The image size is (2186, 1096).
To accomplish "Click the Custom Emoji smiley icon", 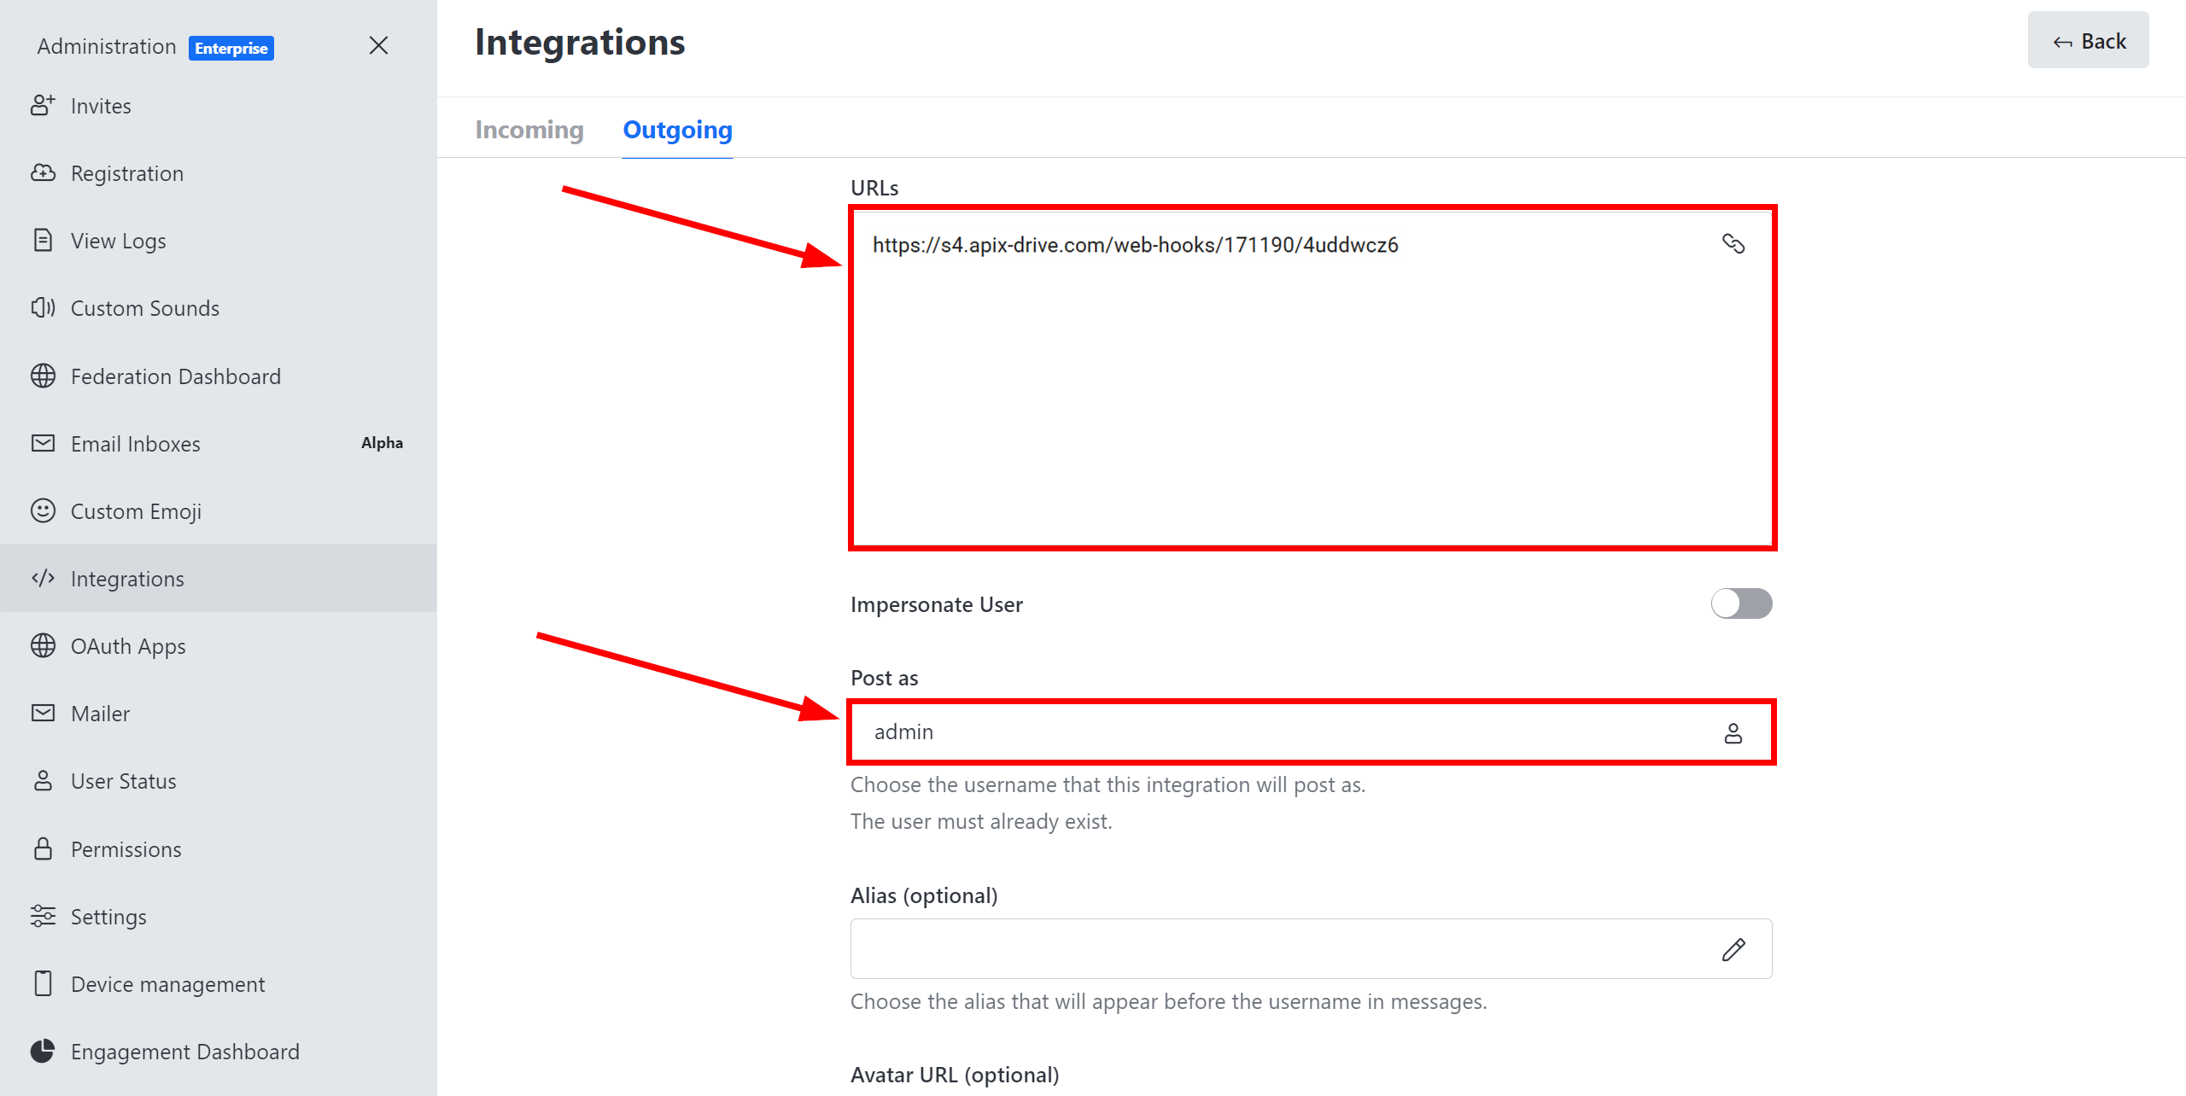I will click(43, 510).
